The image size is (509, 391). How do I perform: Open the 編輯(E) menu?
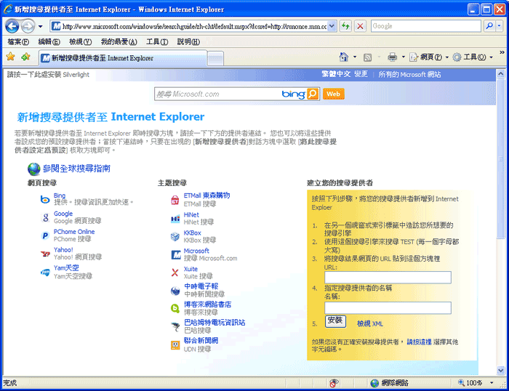(49, 41)
